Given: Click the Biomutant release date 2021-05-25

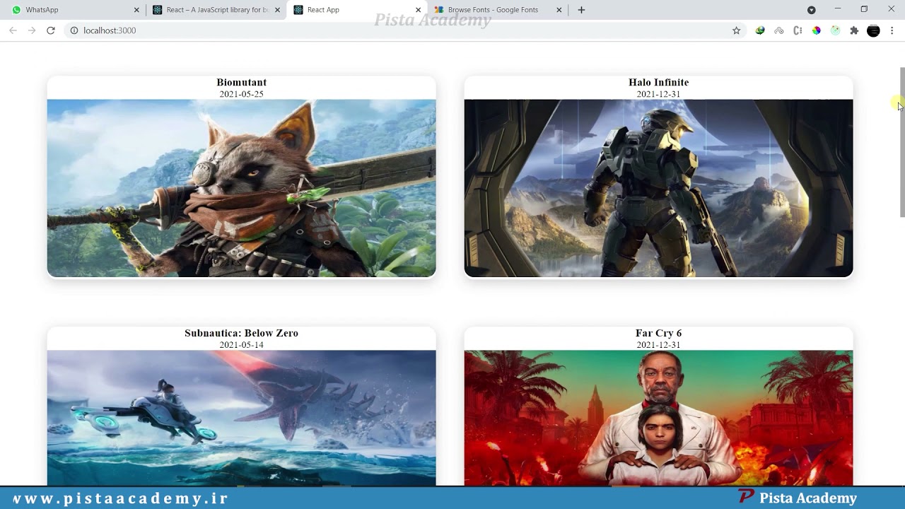Looking at the screenshot, I should (241, 94).
